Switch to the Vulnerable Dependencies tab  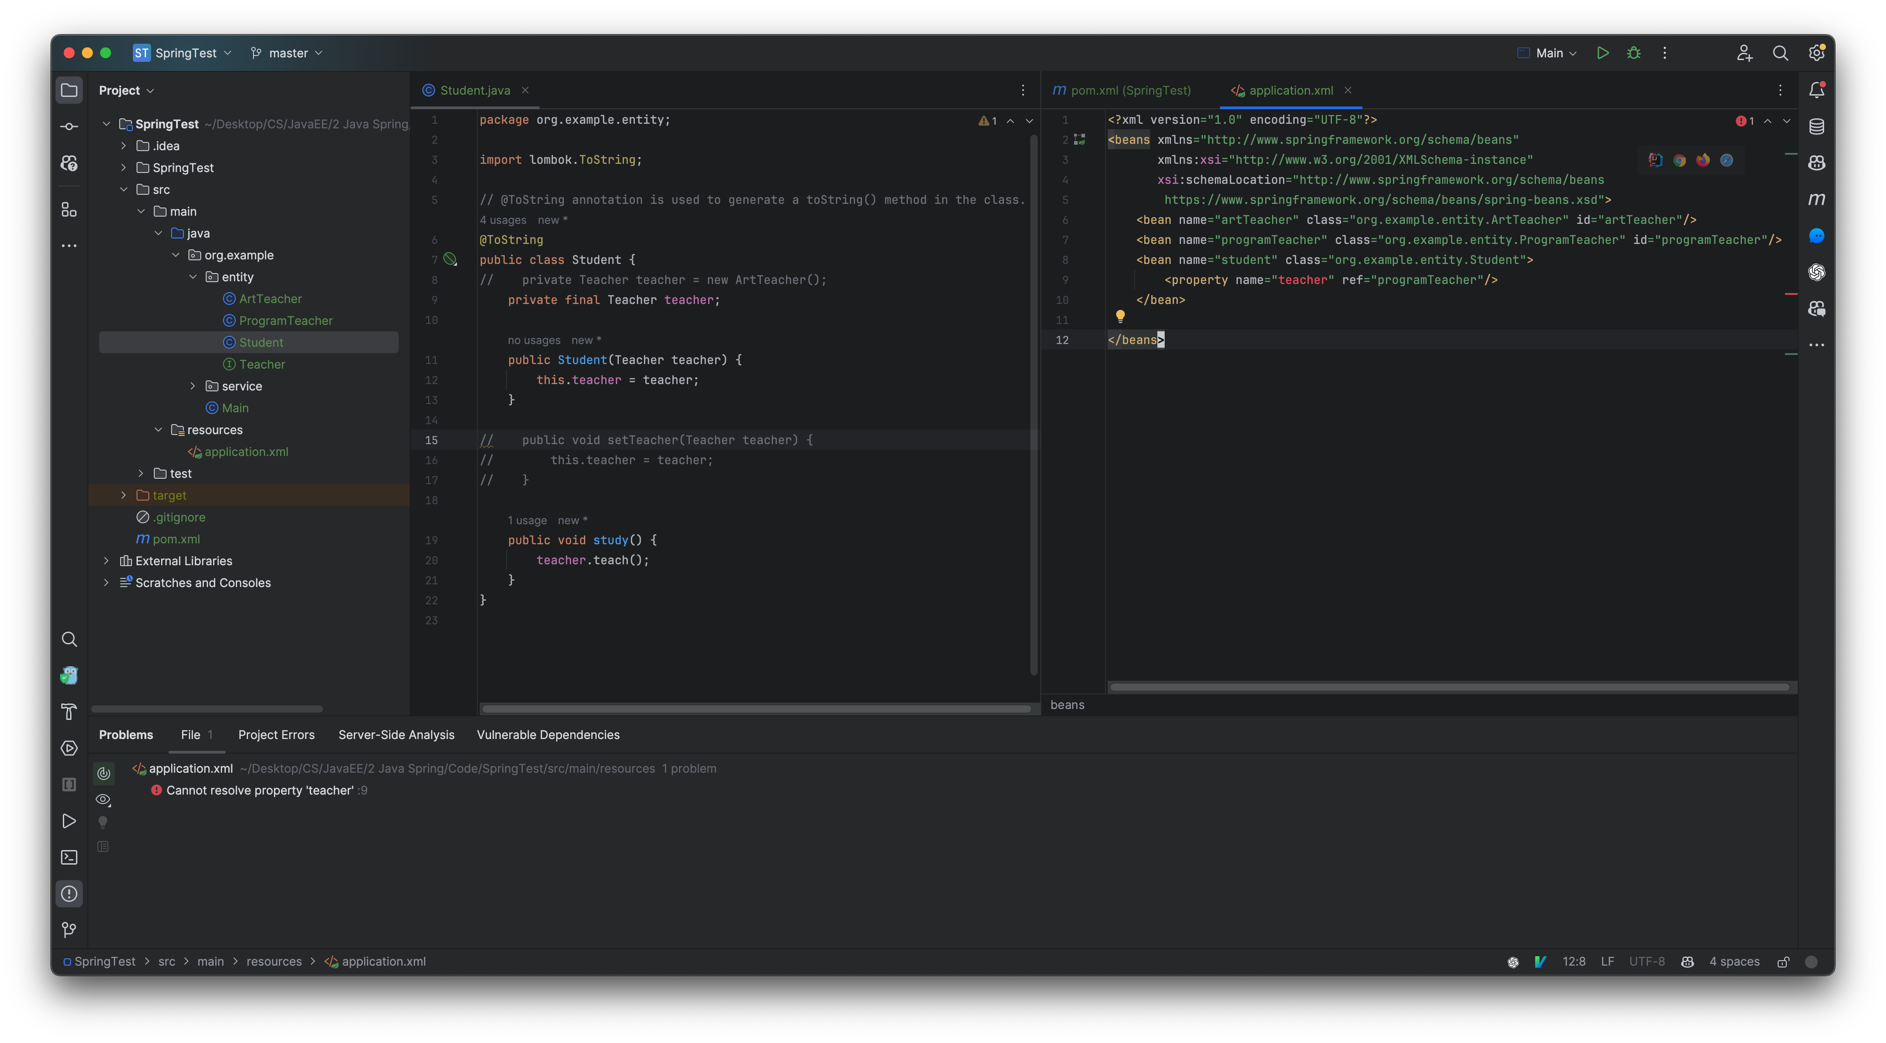click(548, 734)
